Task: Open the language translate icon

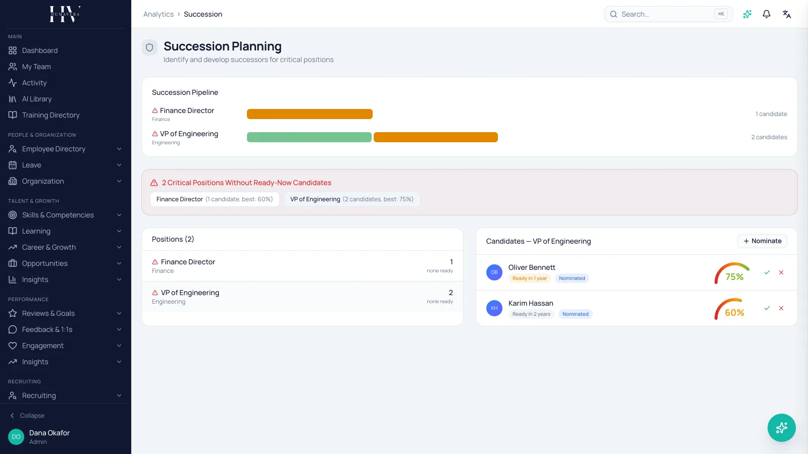Action: (x=787, y=14)
